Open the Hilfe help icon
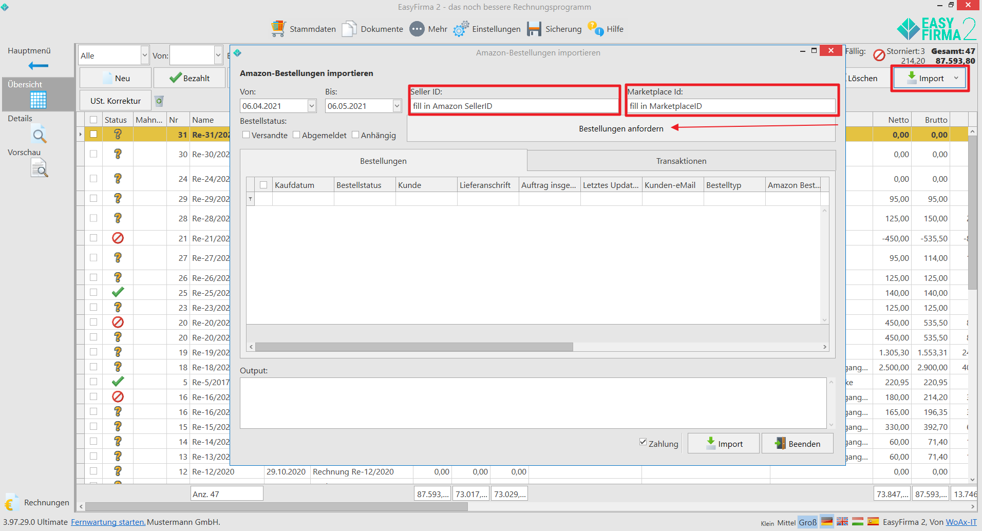The width and height of the screenshot is (982, 531). click(x=596, y=29)
